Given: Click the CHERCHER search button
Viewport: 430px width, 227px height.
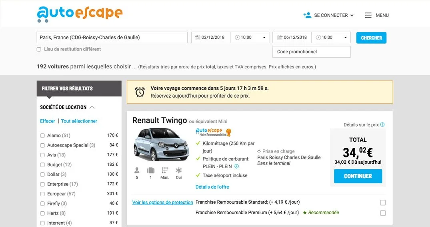Looking at the screenshot, I should tap(371, 38).
